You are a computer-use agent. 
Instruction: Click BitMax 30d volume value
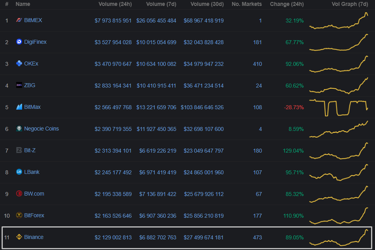(x=202, y=107)
